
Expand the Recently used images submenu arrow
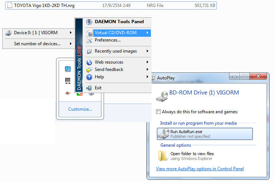pyautogui.click(x=148, y=51)
